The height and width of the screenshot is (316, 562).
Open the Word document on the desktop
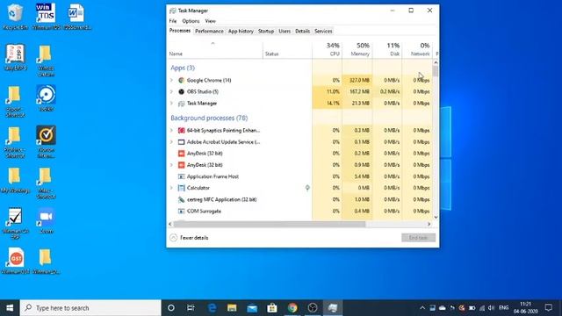(76, 16)
